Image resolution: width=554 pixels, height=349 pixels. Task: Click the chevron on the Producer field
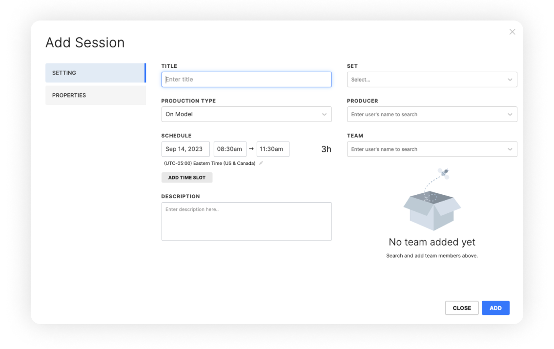coord(511,114)
